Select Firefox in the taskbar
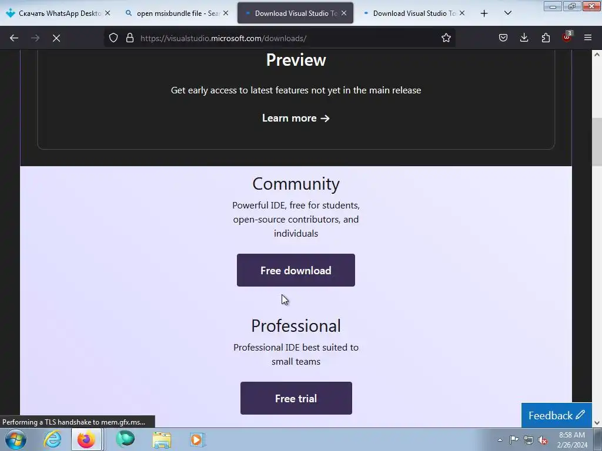 tap(87, 439)
